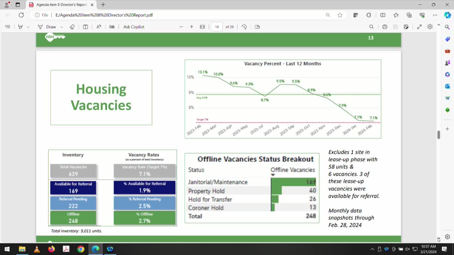Save the PDF with annotations
This screenshot has height=255, width=454.
point(406,27)
